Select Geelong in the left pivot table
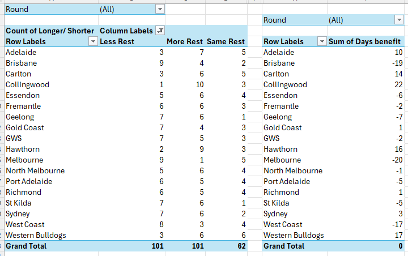This screenshot has height=256, width=408. [x=20, y=117]
